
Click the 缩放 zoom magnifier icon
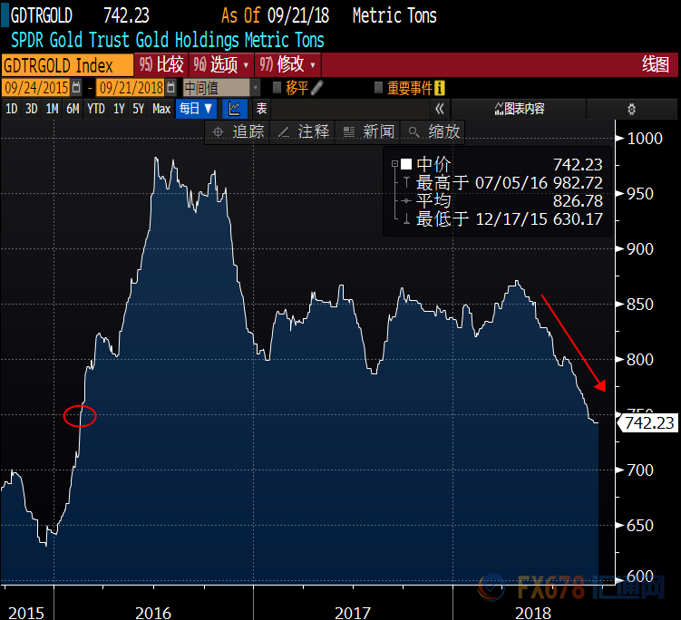(413, 132)
